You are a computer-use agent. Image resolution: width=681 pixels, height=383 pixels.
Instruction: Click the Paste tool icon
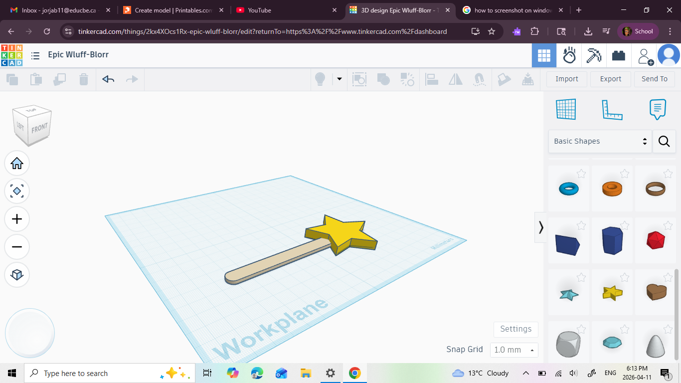click(x=36, y=79)
